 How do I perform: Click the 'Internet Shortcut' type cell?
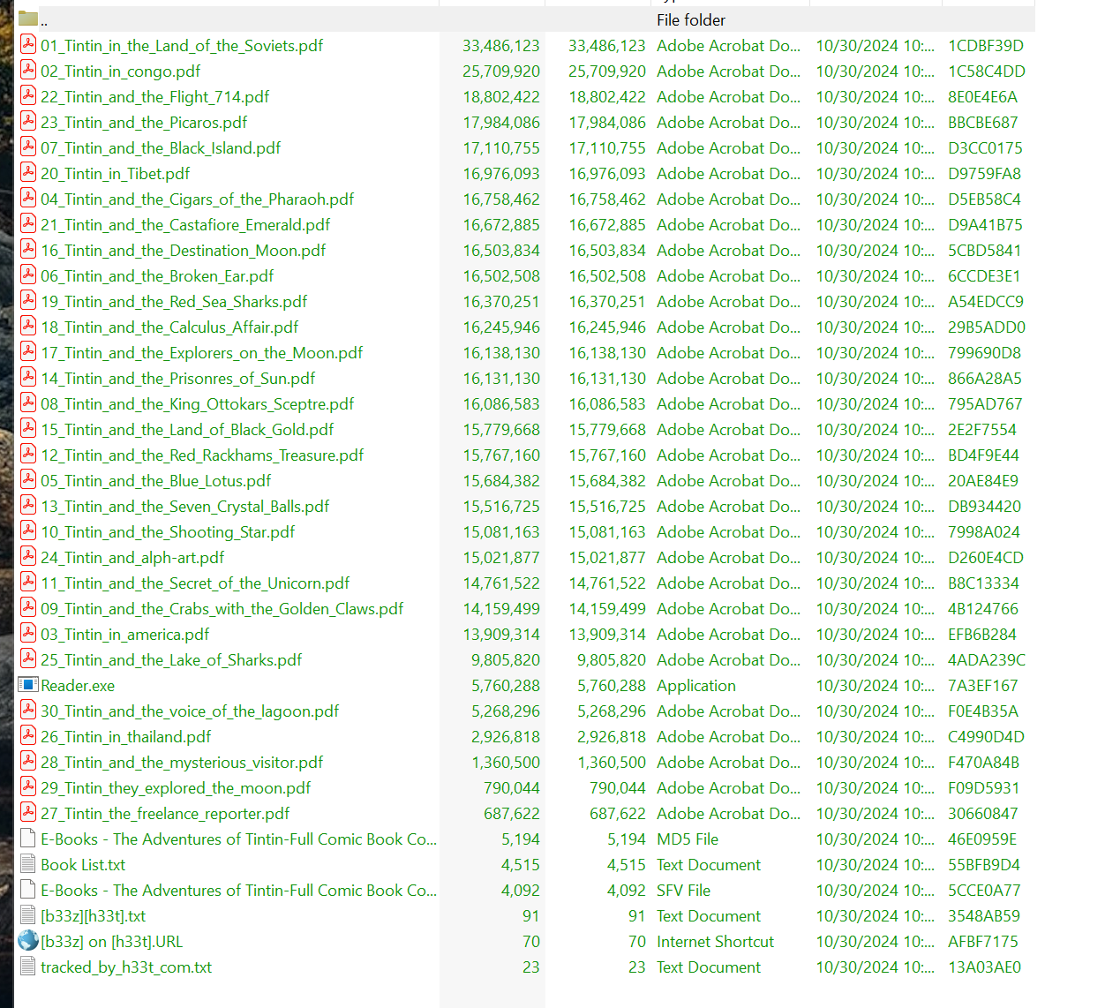(716, 942)
